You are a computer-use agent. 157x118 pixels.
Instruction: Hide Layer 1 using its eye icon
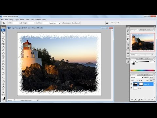click(x=131, y=88)
